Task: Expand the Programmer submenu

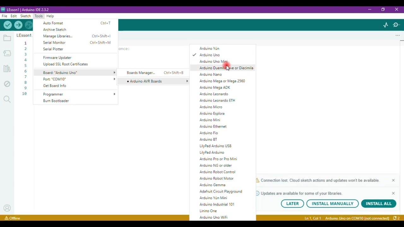Action: [75, 94]
